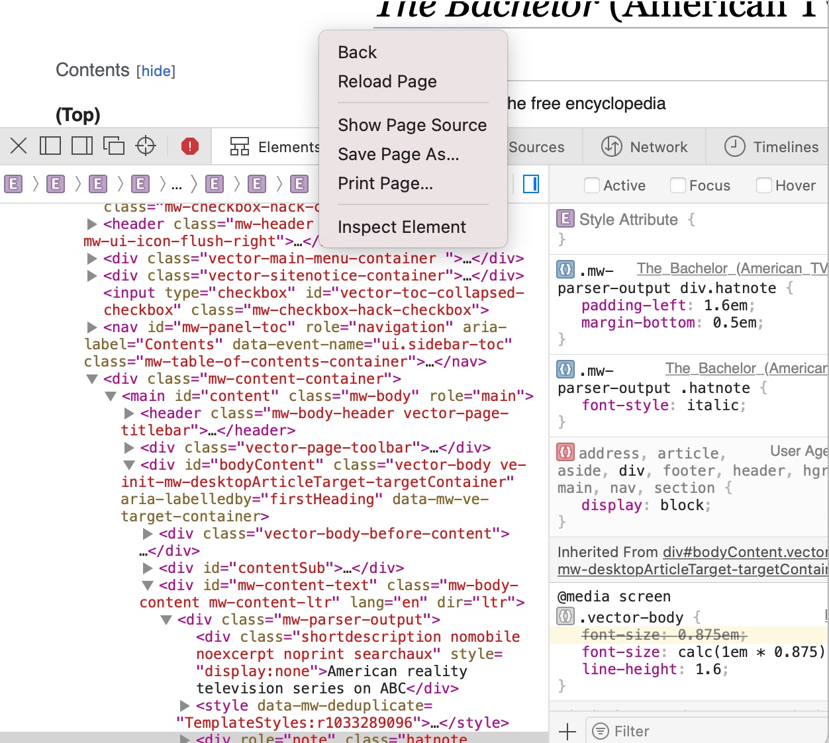The width and height of the screenshot is (829, 743).
Task: Click red user agent rule icon
Action: point(565,452)
